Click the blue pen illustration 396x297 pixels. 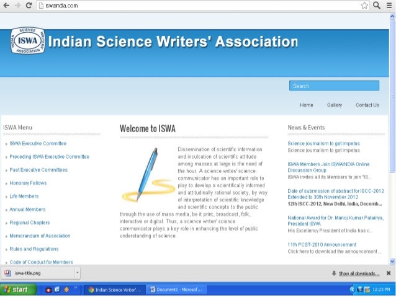click(148, 175)
